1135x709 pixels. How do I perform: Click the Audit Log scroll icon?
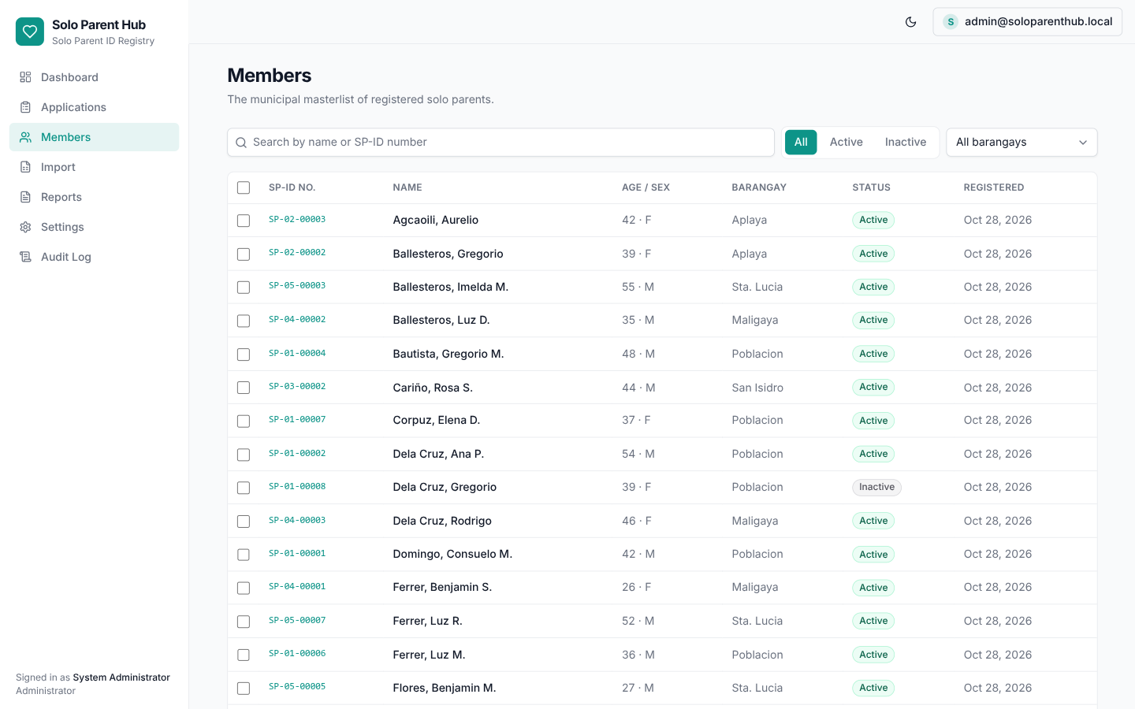[25, 257]
